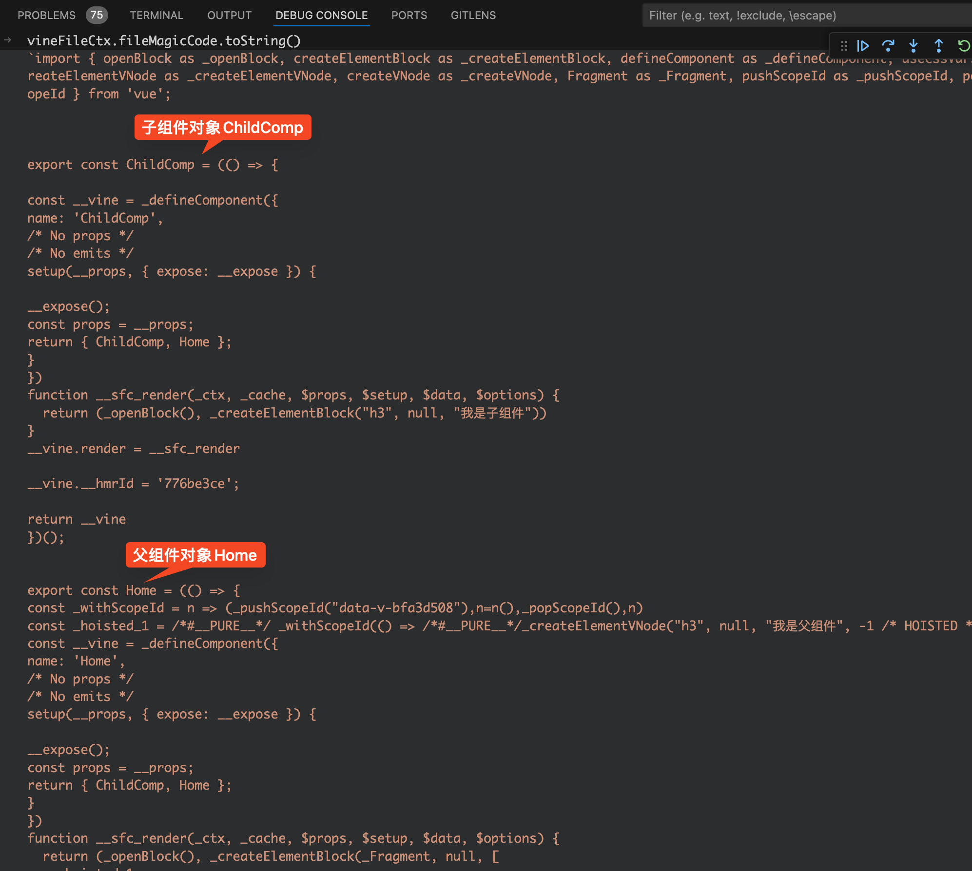
Task: Click the Step Into arrow icon
Action: (x=914, y=46)
